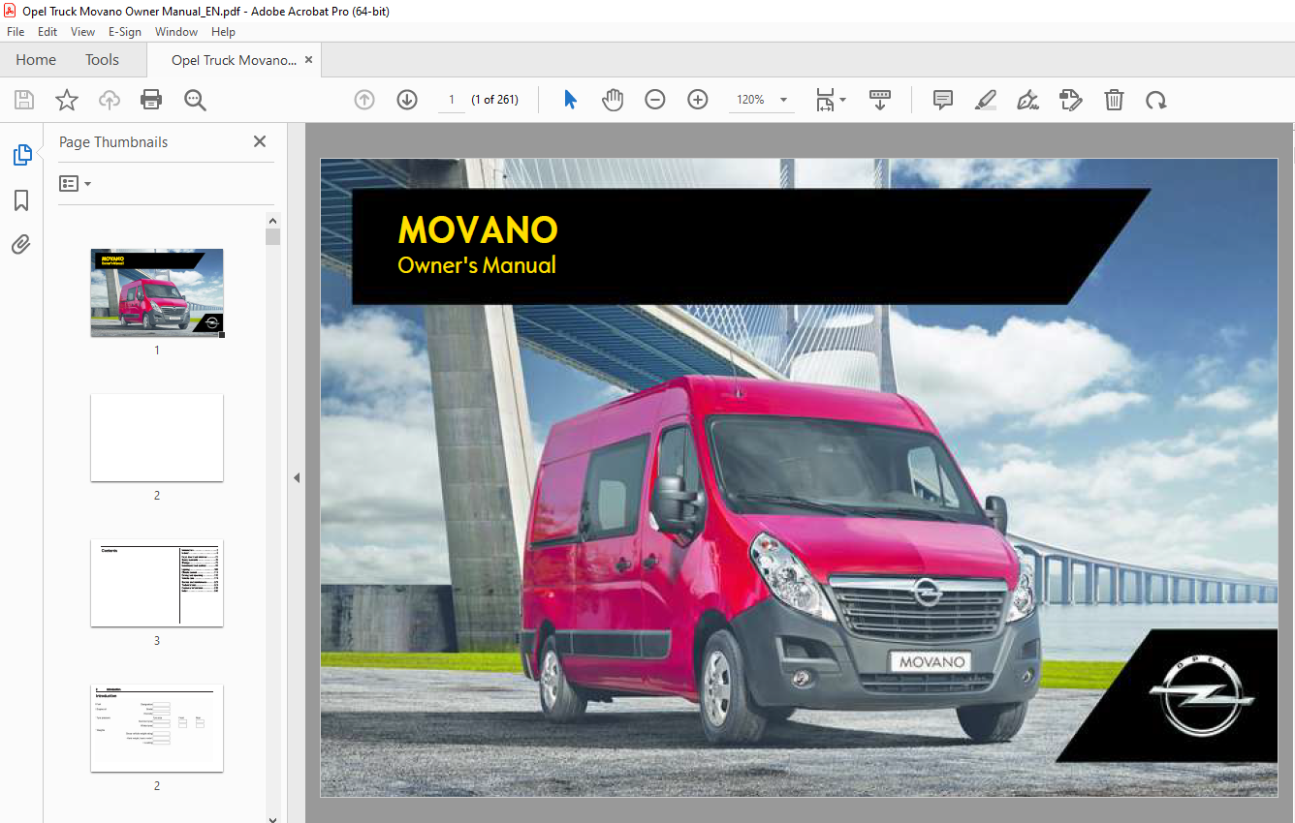
Task: Choose the Selection arrow tool
Action: point(570,100)
